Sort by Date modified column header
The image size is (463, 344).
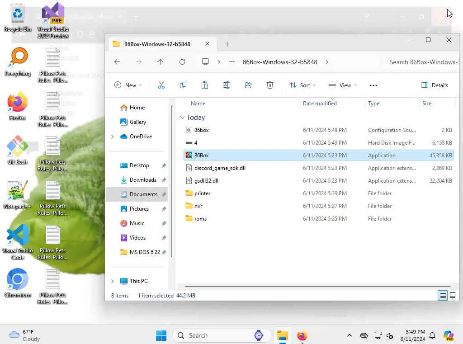click(320, 104)
